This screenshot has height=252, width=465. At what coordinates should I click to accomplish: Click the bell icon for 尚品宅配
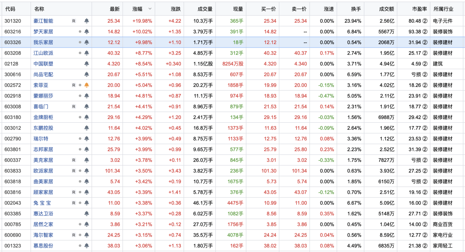[x=87, y=74]
